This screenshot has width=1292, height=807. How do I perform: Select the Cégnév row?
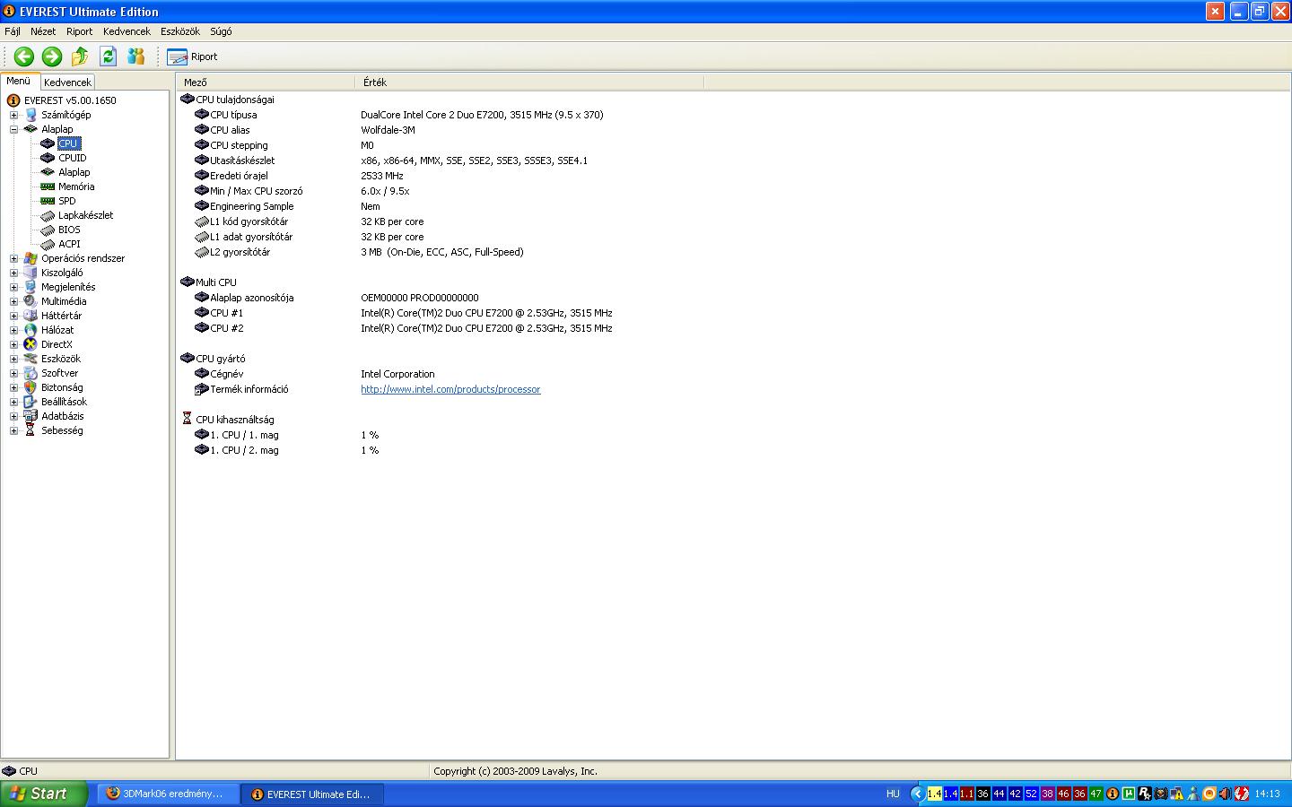733,374
